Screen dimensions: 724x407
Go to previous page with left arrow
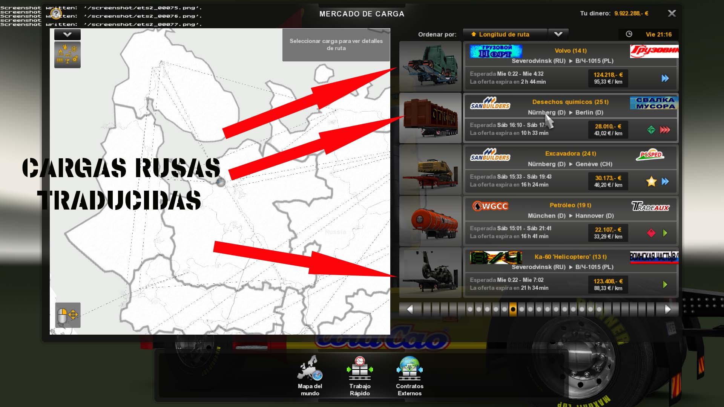click(410, 310)
